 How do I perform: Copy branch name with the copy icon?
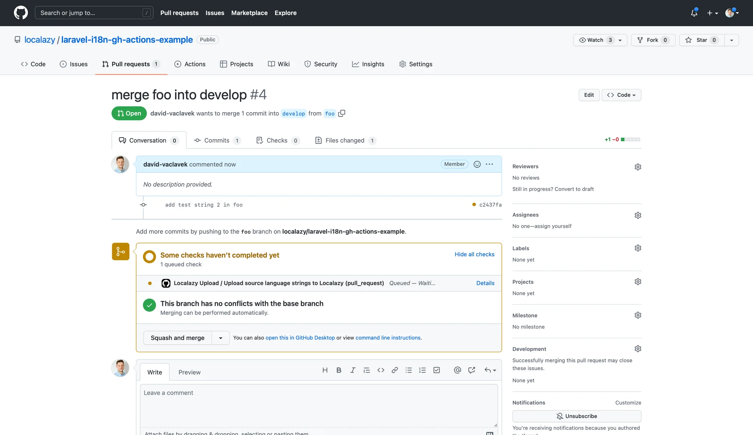point(341,113)
